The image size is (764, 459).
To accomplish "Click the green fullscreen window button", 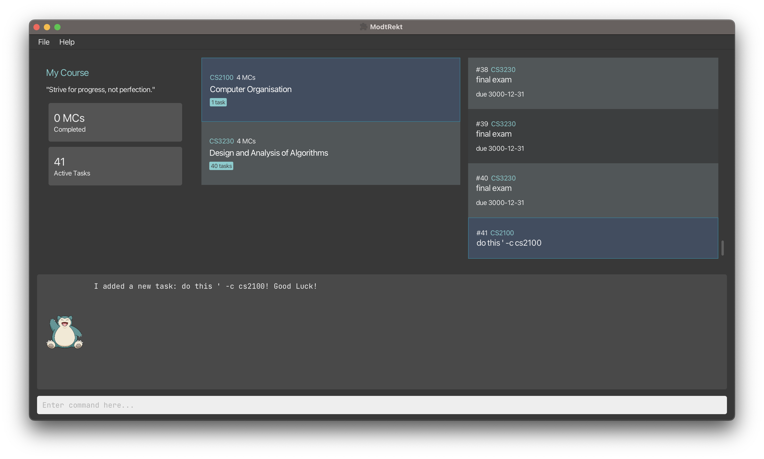I will [57, 27].
